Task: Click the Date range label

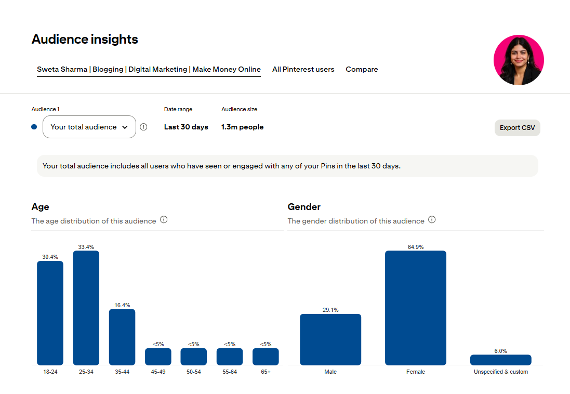Action: click(x=178, y=109)
